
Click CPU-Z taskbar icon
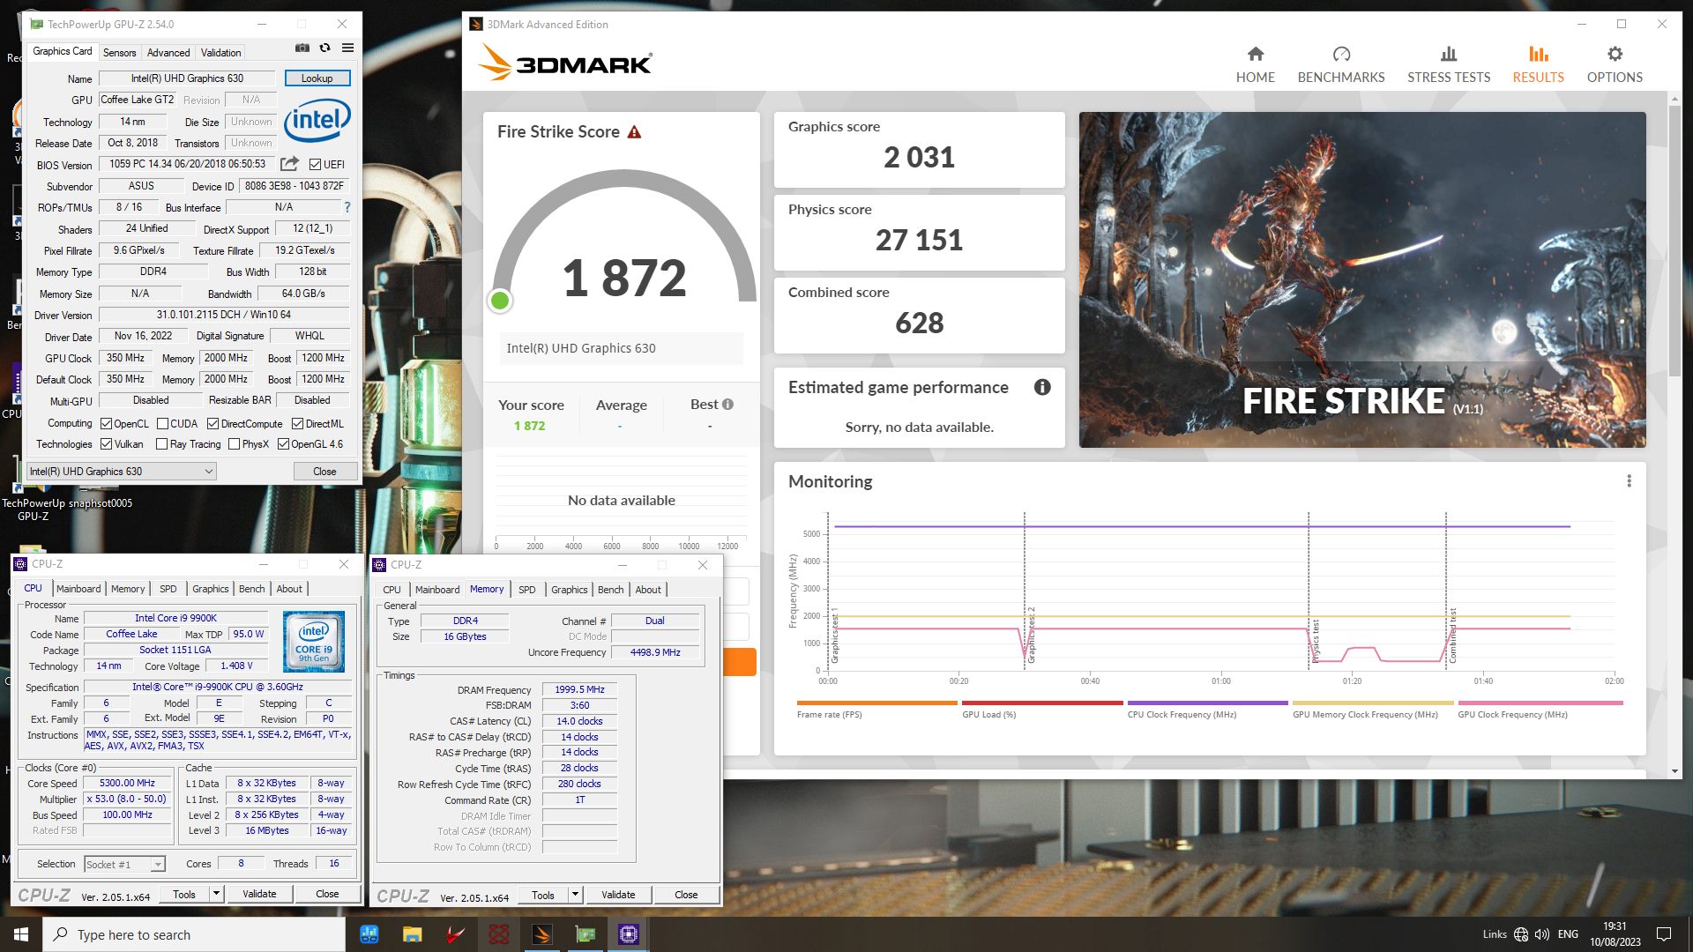pyautogui.click(x=628, y=934)
